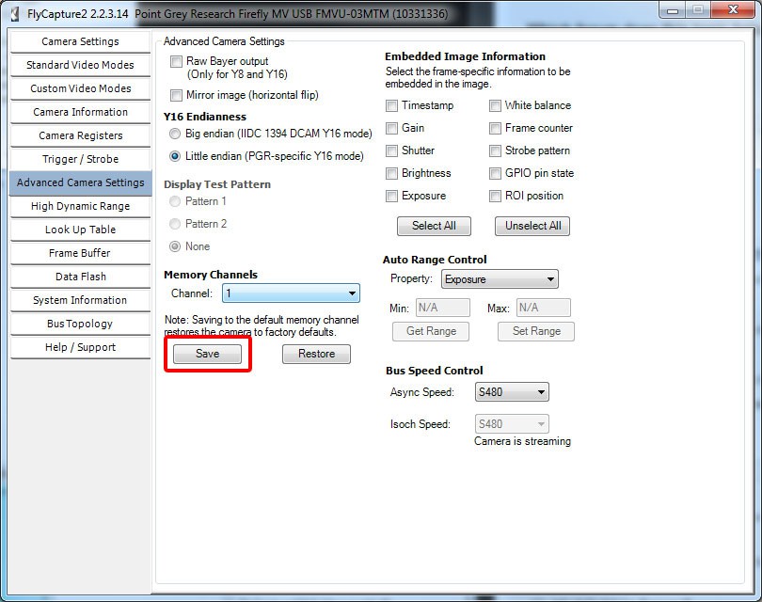Click the Restore button
This screenshot has height=602, width=762.
pos(316,354)
